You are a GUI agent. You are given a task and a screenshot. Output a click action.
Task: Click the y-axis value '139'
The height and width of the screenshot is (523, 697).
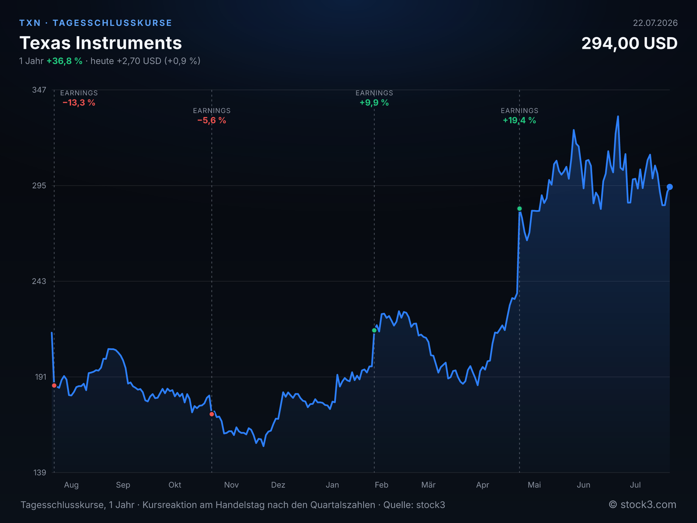40,473
